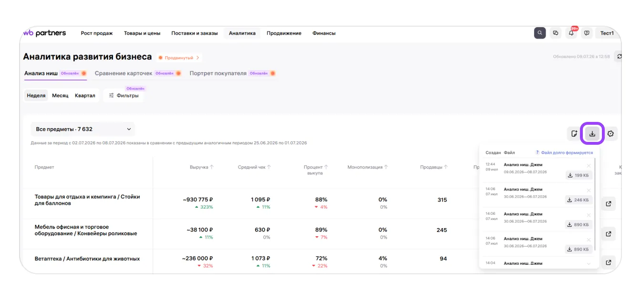The width and height of the screenshot is (641, 300).
Task: Open external link for Антибиотики для животных row
Action: click(x=609, y=262)
